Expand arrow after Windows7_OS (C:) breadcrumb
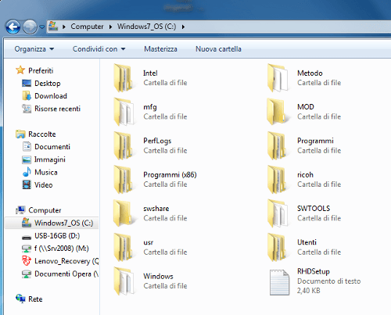The height and width of the screenshot is (315, 391). point(183,27)
